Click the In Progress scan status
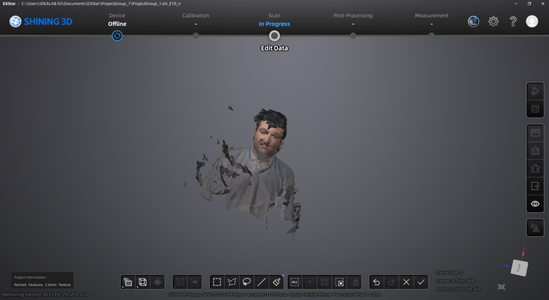This screenshot has height=300, width=549. pos(274,24)
